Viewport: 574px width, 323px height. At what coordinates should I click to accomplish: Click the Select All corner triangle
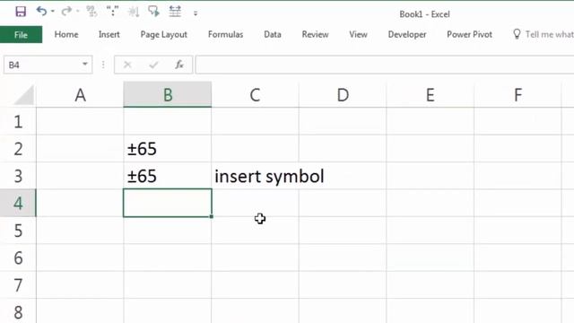(x=24, y=95)
